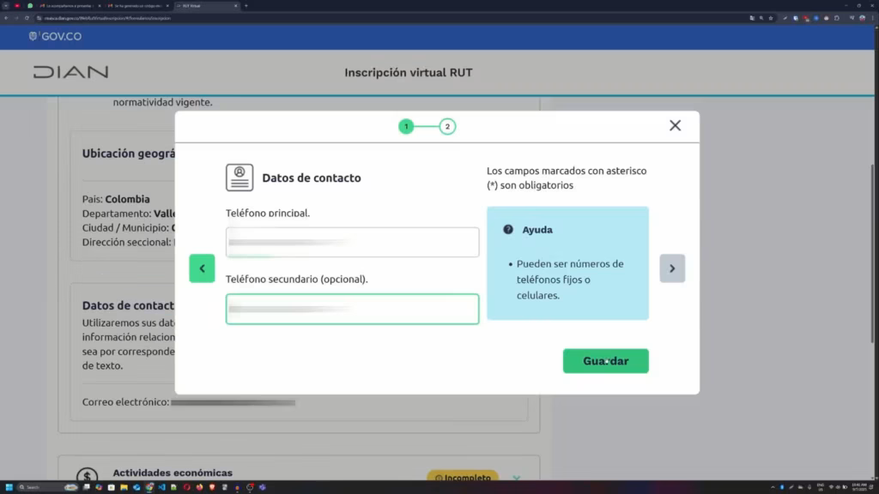Select step 2 in the progress indicator
The height and width of the screenshot is (494, 879).
click(x=447, y=127)
